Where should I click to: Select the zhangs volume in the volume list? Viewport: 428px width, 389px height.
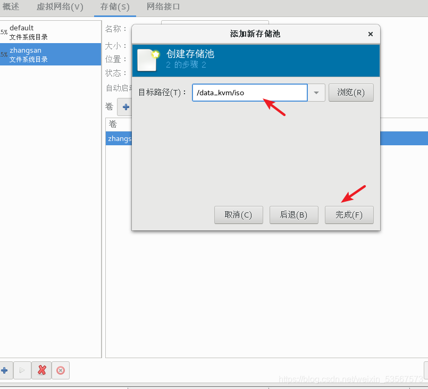point(119,138)
